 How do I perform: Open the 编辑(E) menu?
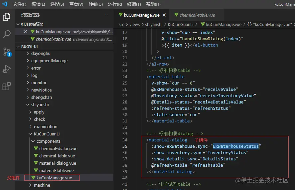pyautogui.click(x=38, y=4)
